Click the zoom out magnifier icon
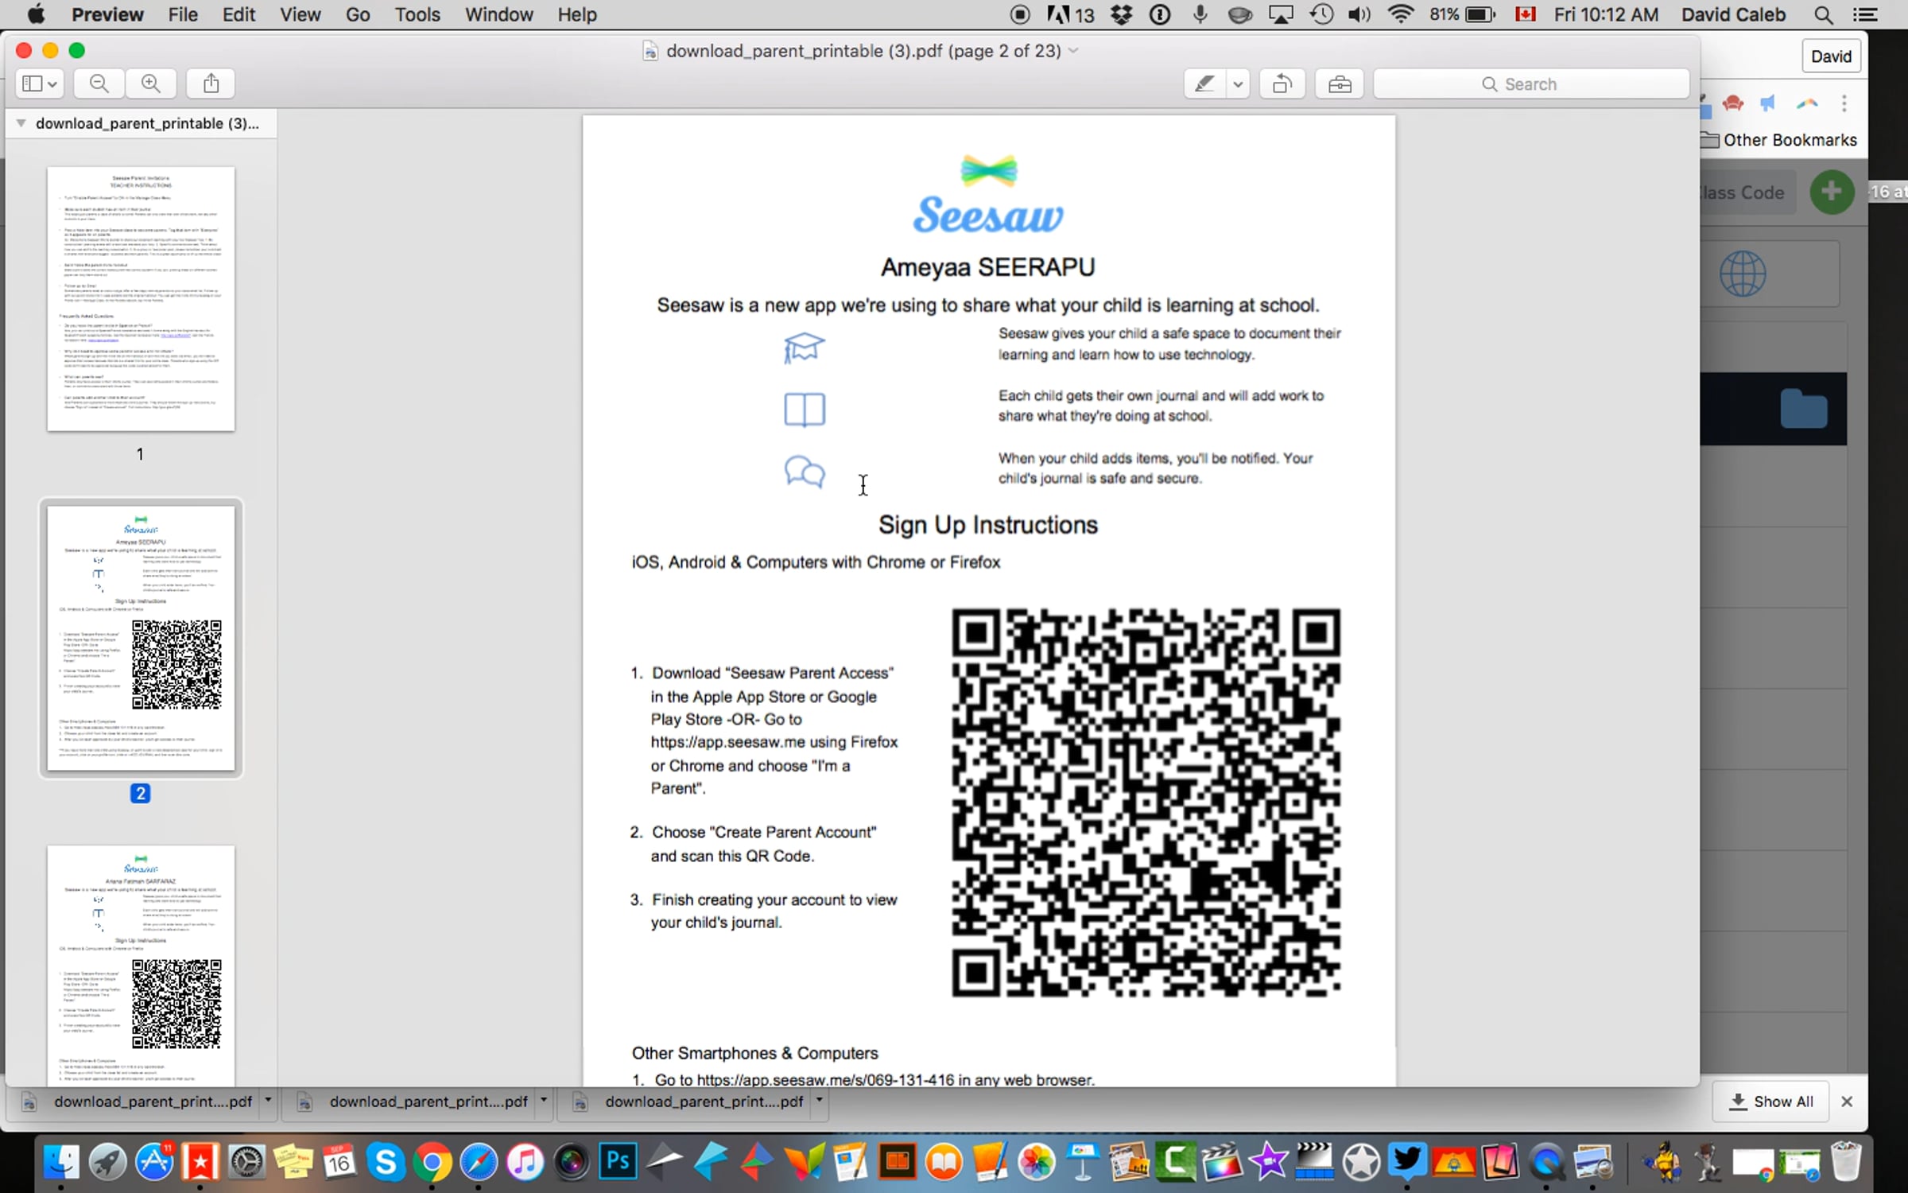1908x1193 pixels. click(x=99, y=84)
